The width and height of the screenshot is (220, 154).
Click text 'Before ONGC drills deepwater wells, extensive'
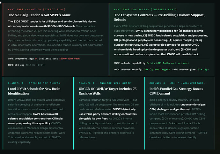click(x=36, y=100)
